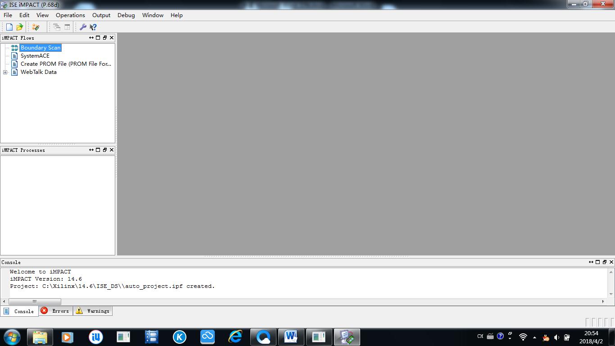615x346 pixels.
Task: Close the Console panel
Action: 611,262
